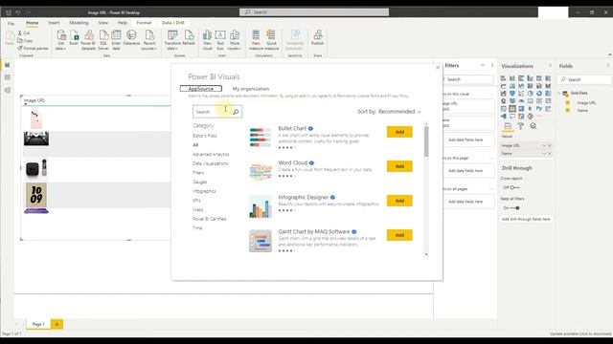Open the File menu
The width and height of the screenshot is (613, 344).
11,23
